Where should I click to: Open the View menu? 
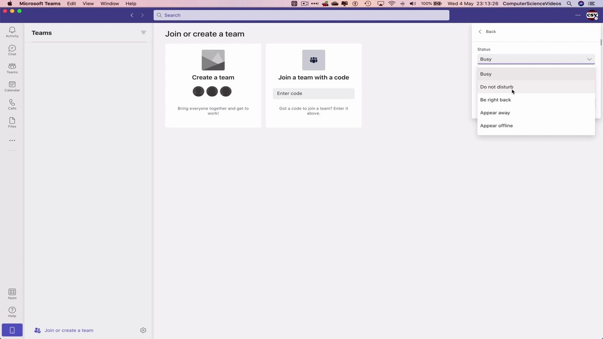[x=88, y=4]
